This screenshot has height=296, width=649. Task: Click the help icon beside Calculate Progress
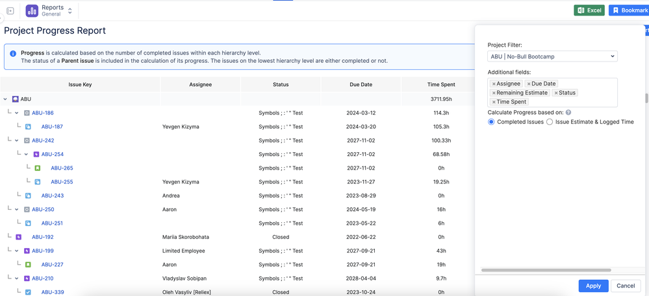tap(568, 113)
